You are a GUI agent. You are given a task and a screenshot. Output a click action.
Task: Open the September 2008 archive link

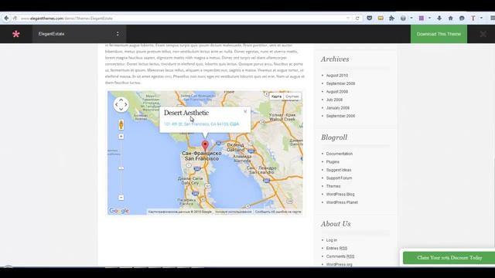[x=340, y=83]
